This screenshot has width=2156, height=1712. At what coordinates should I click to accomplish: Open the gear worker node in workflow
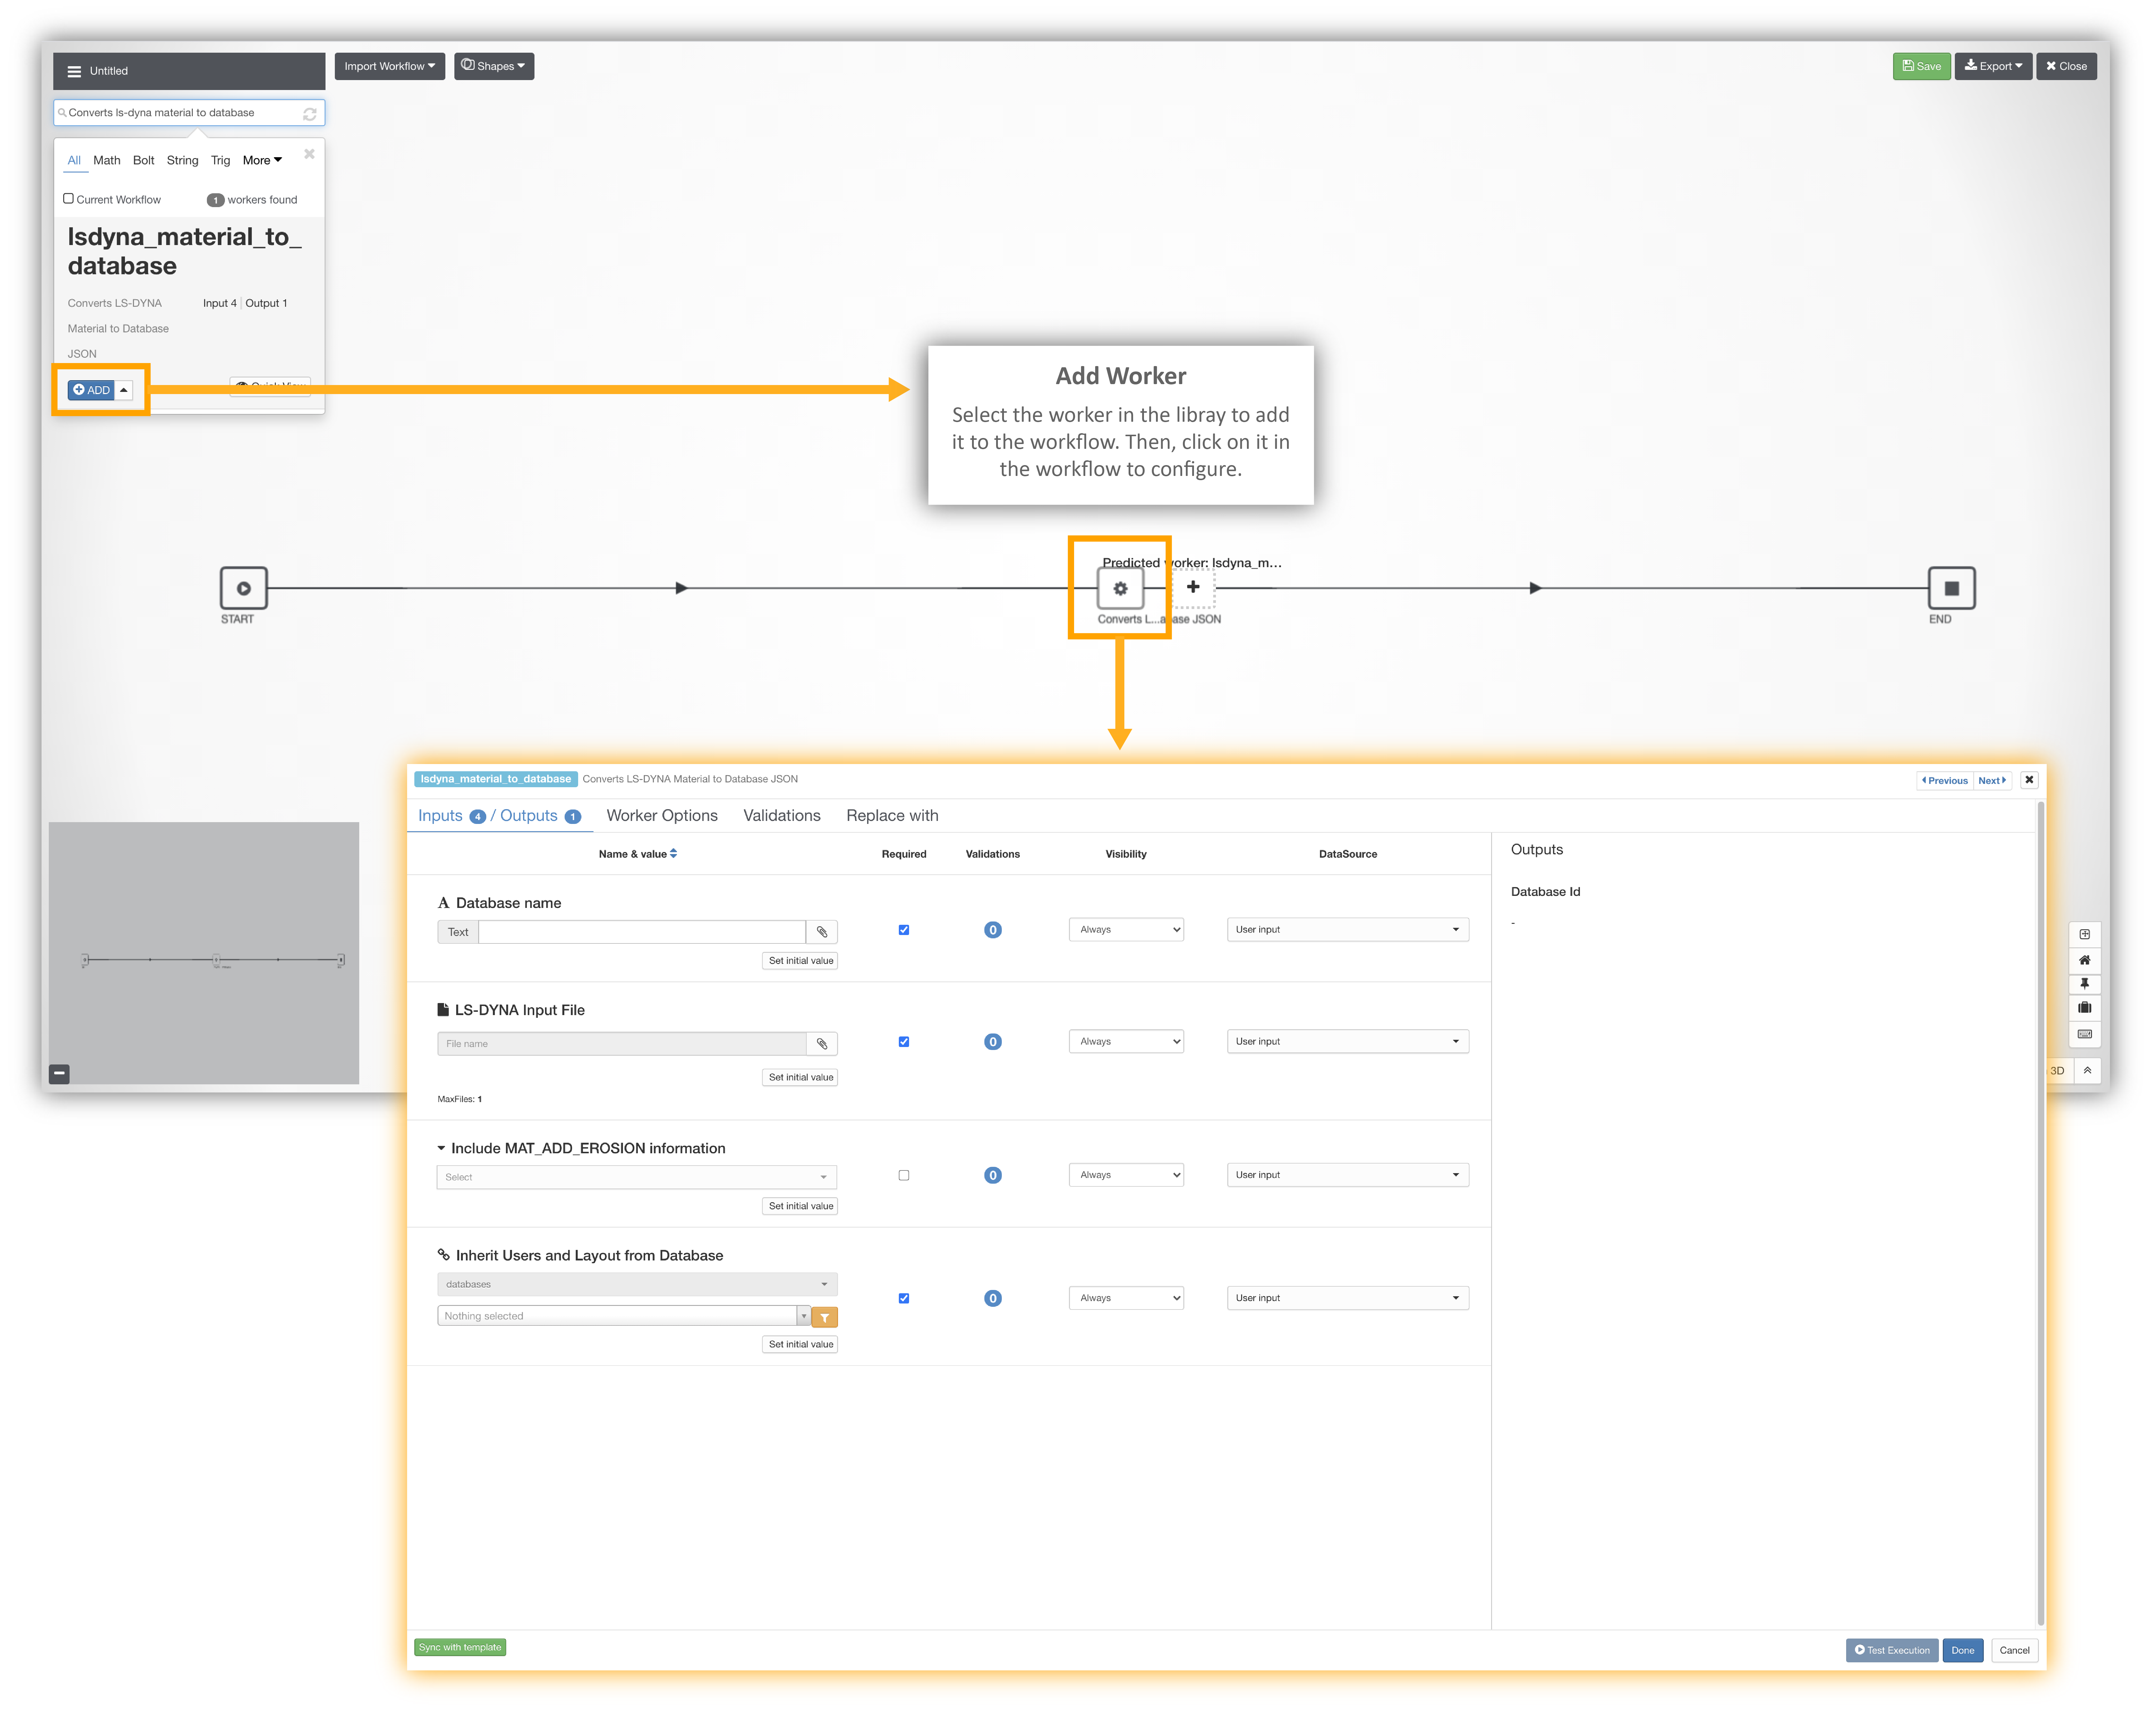tap(1120, 588)
